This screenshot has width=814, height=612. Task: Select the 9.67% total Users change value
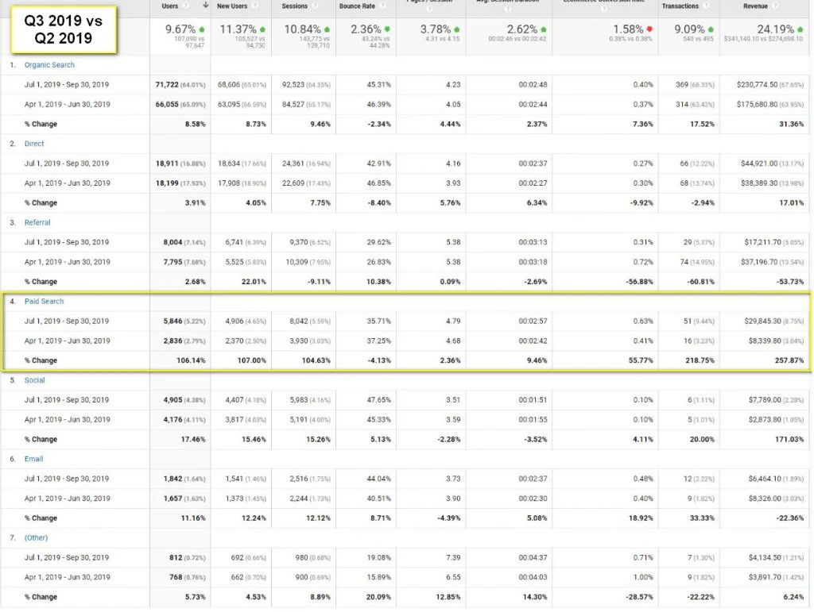(180, 29)
